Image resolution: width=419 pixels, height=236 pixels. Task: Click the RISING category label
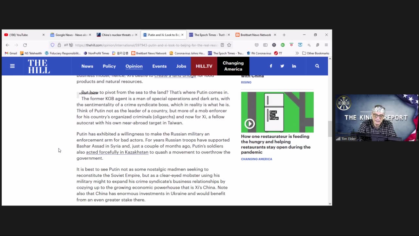(246, 82)
